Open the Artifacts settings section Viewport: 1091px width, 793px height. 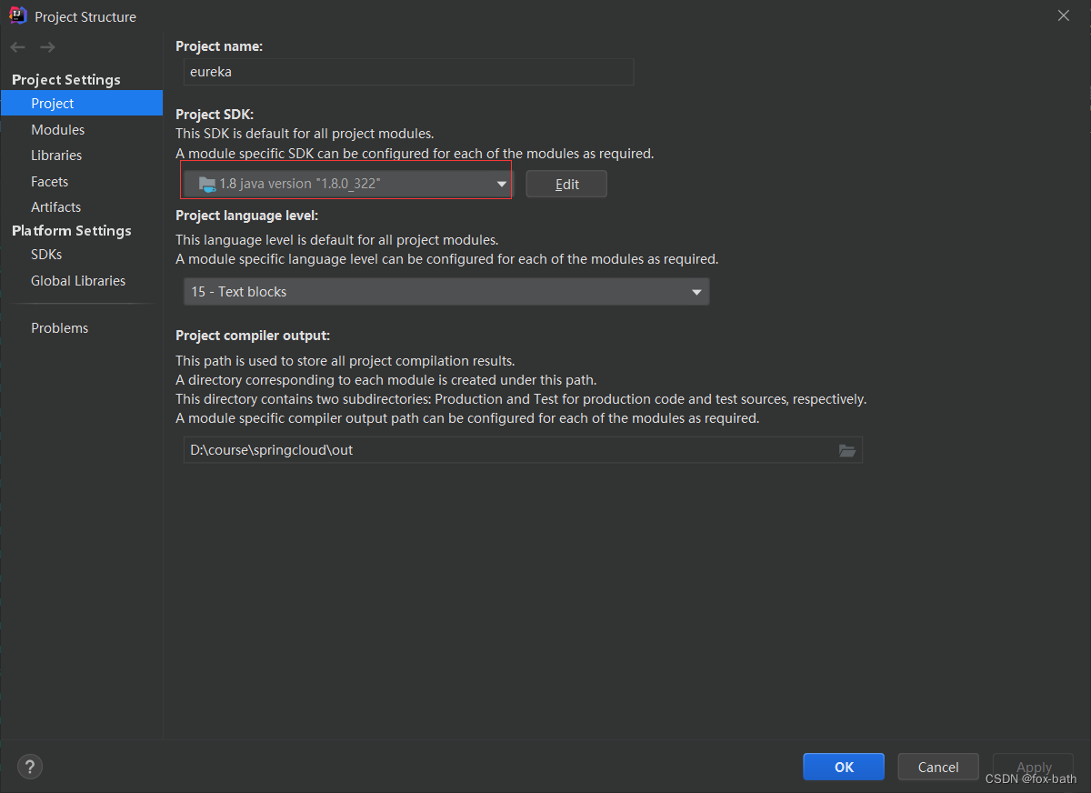pos(55,206)
